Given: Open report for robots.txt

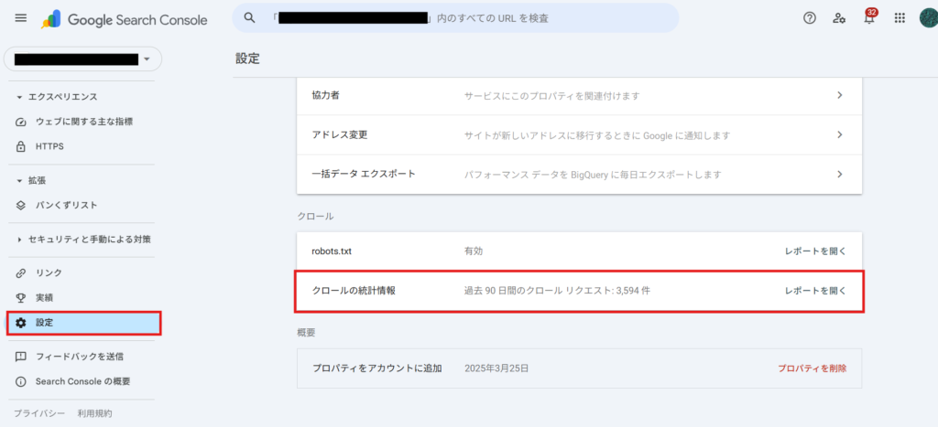Looking at the screenshot, I should tap(815, 251).
